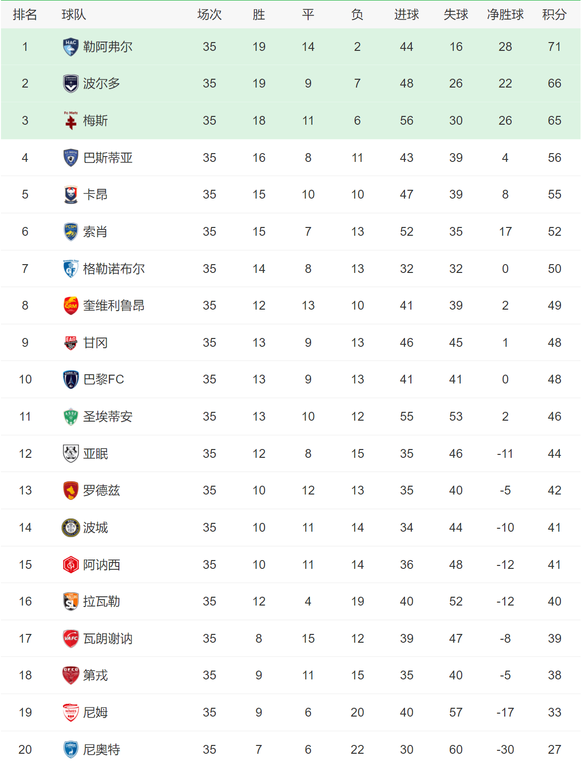Click the Guingamp (甘冈) team logo

71,343
